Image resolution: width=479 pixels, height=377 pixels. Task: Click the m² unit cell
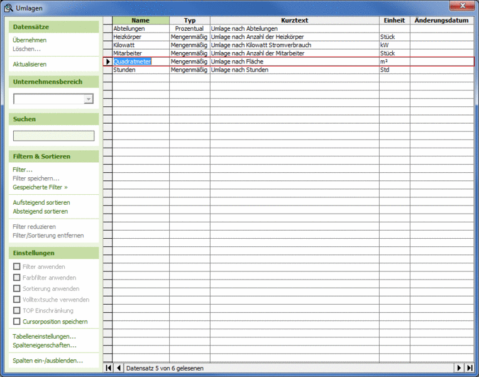point(394,62)
